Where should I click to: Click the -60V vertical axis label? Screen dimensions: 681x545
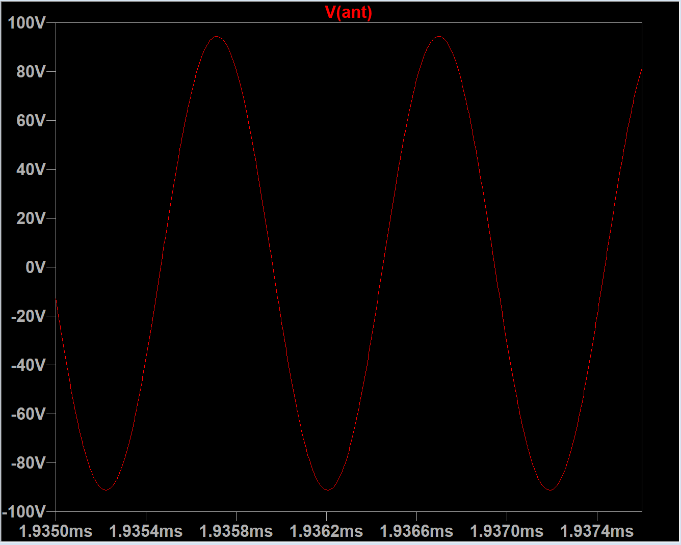coord(29,414)
